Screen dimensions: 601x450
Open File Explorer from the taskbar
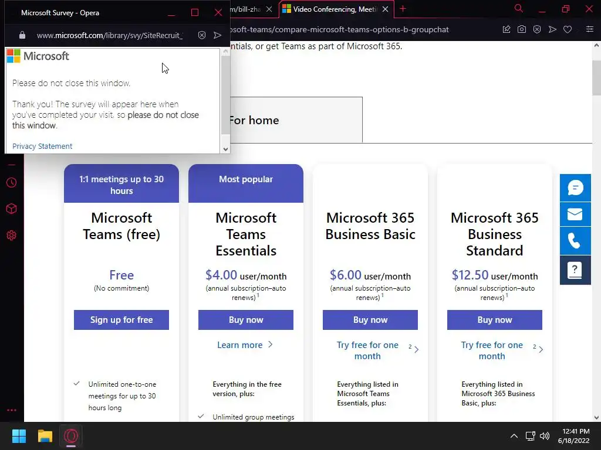(45, 436)
